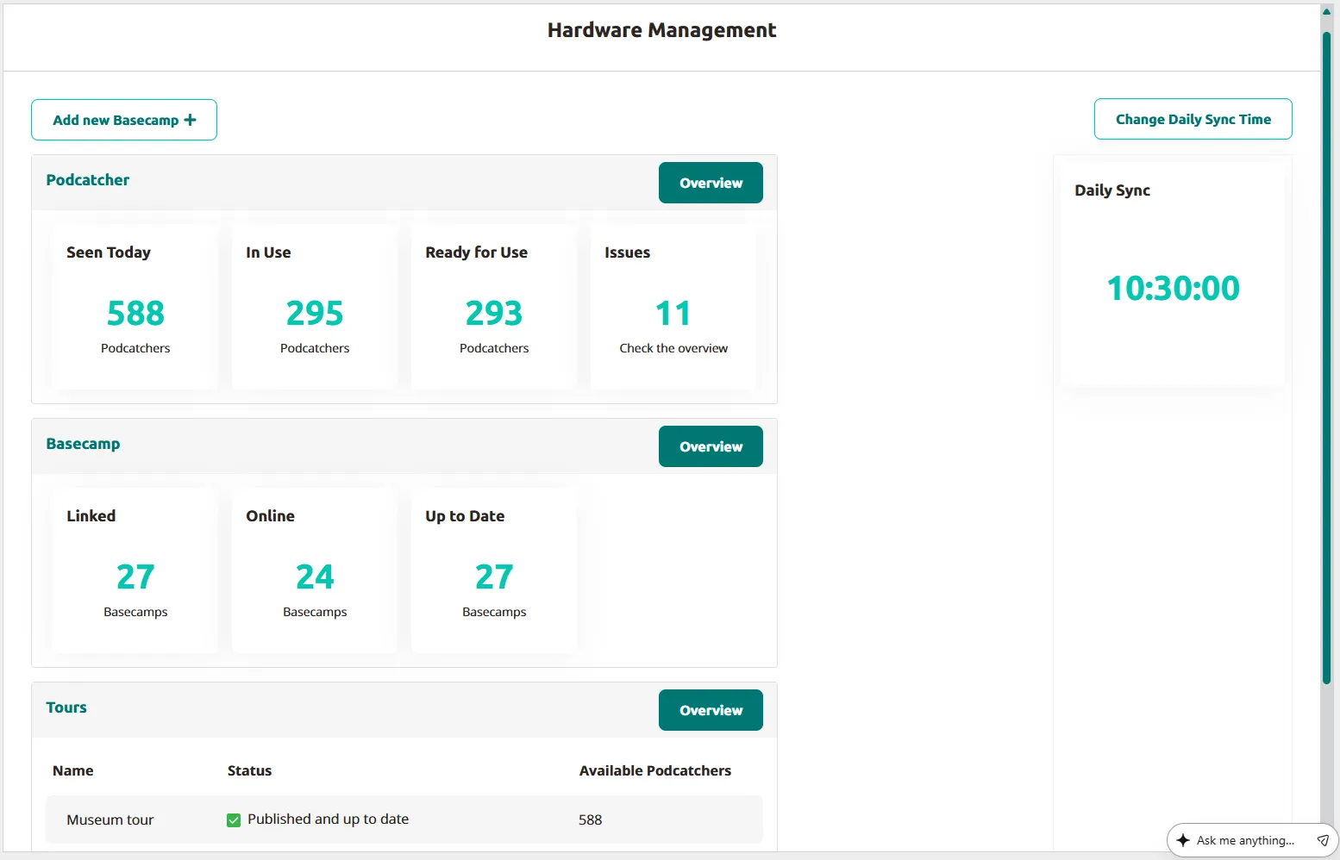
Task: Click the send icon in Ask me anything
Action: pyautogui.click(x=1323, y=840)
